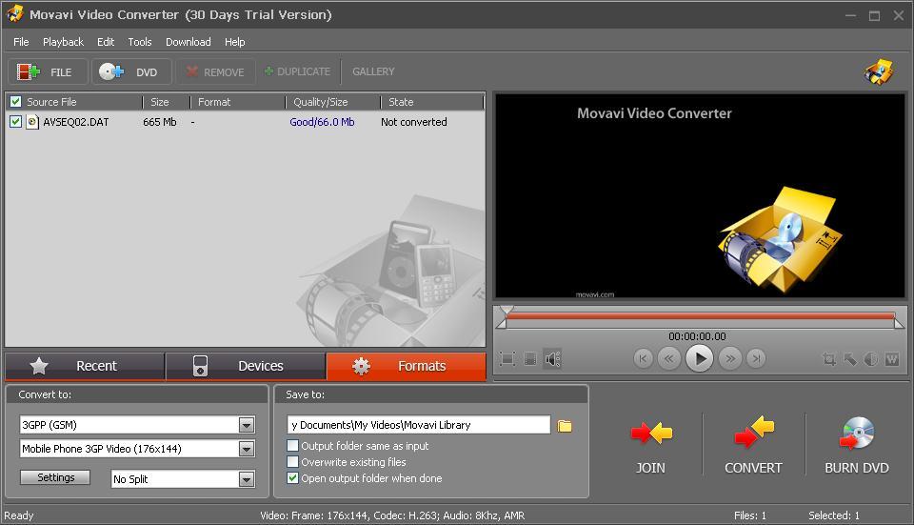Toggle the select-all checkbox in Source File header
This screenshot has width=914, height=525.
point(16,102)
